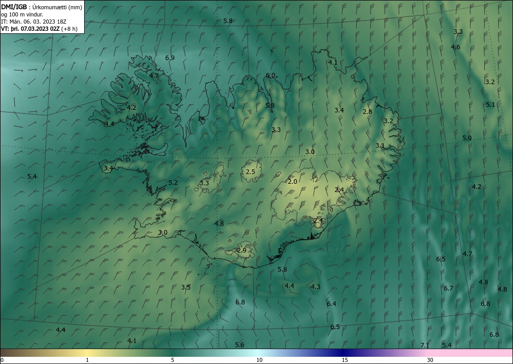Click the 3.1 value in the East Fjords
This screenshot has width=513, height=364.
pos(380,146)
